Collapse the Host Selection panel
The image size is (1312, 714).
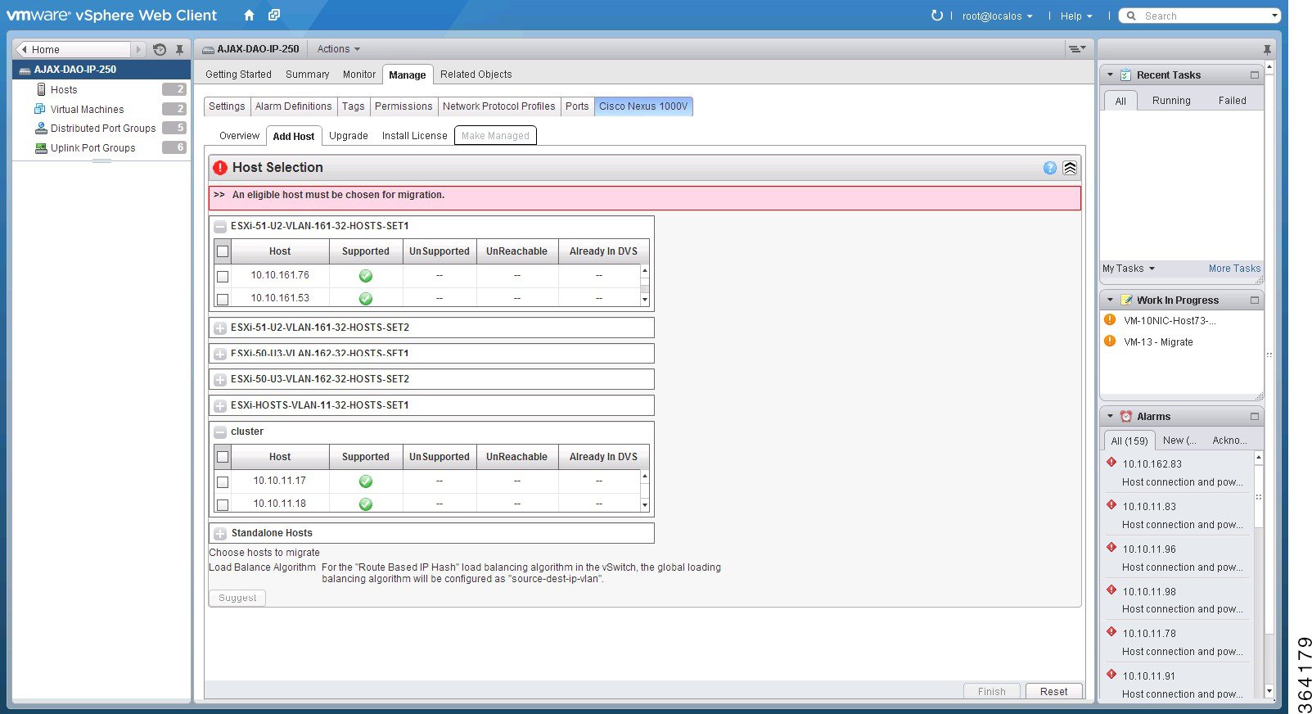click(x=1070, y=168)
